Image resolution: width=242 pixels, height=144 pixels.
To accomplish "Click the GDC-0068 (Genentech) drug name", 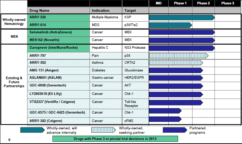I will coord(48,85).
